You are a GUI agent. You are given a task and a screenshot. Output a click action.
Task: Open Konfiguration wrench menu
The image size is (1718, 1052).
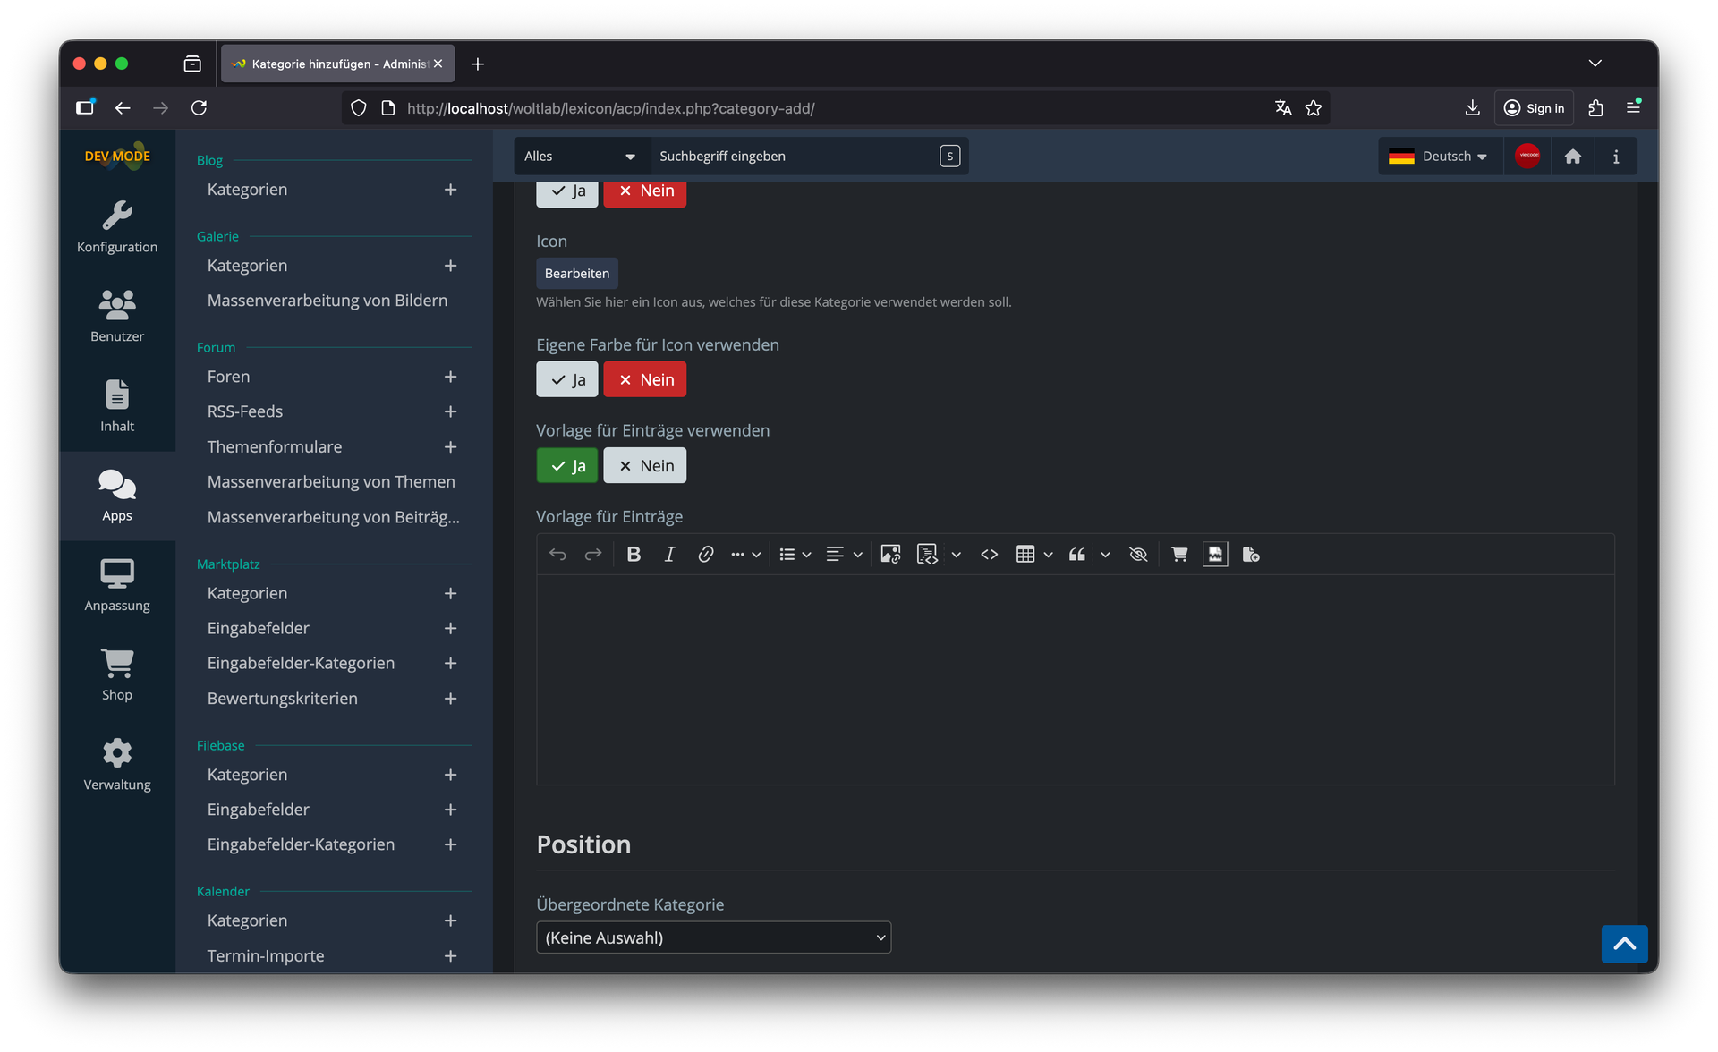117,226
